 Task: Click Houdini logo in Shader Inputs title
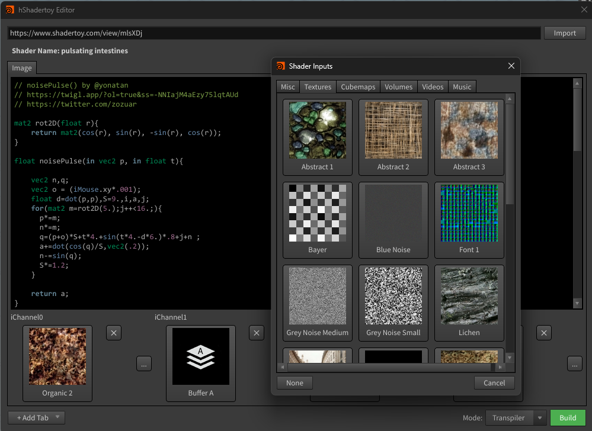pyautogui.click(x=280, y=66)
